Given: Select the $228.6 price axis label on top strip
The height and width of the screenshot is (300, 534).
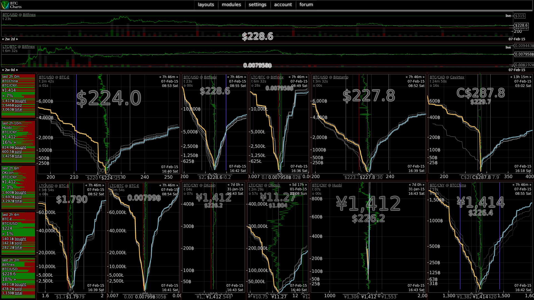Looking at the screenshot, I should [521, 25].
